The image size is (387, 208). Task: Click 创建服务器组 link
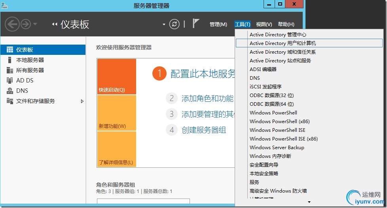[204, 130]
